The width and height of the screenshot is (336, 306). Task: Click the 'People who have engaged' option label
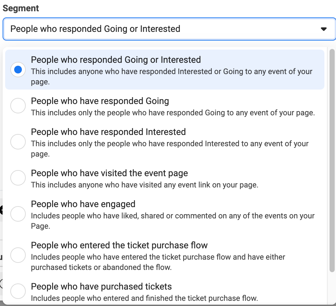(x=83, y=204)
